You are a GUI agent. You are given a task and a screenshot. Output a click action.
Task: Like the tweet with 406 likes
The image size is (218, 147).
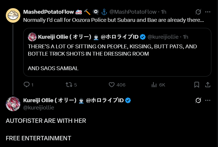[x=112, y=85]
